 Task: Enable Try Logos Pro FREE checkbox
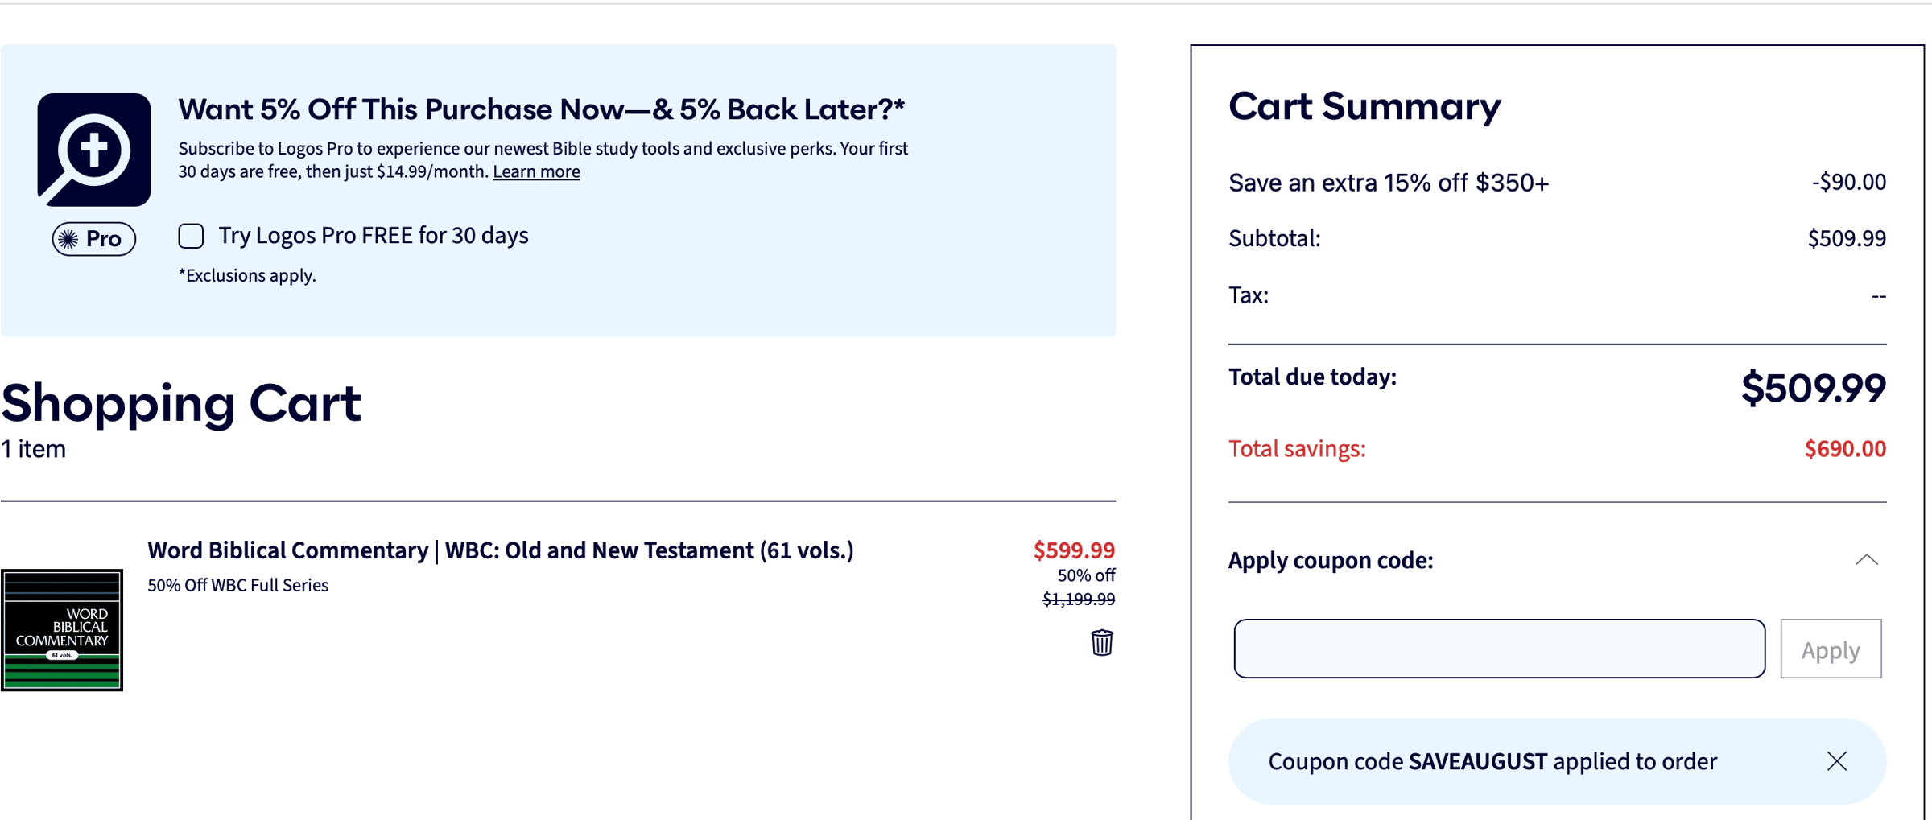[x=191, y=236]
